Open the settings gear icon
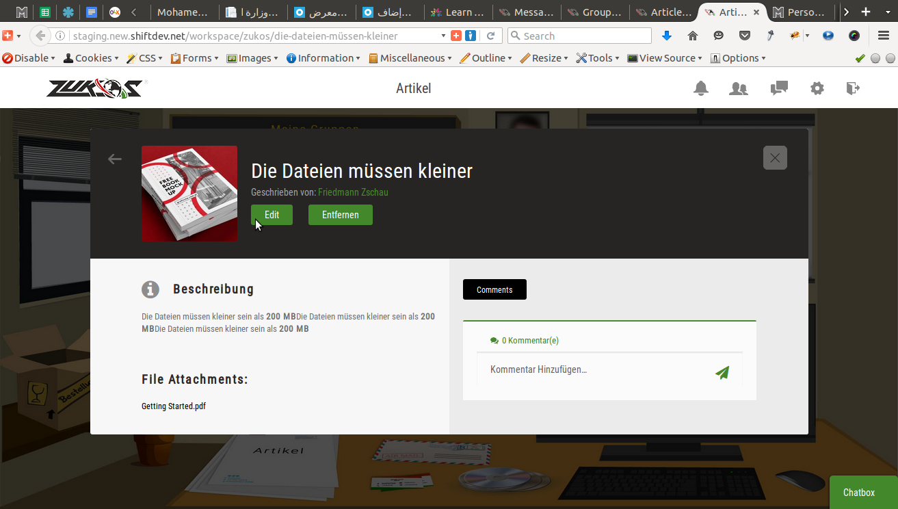Image resolution: width=898 pixels, height=509 pixels. pyautogui.click(x=817, y=88)
